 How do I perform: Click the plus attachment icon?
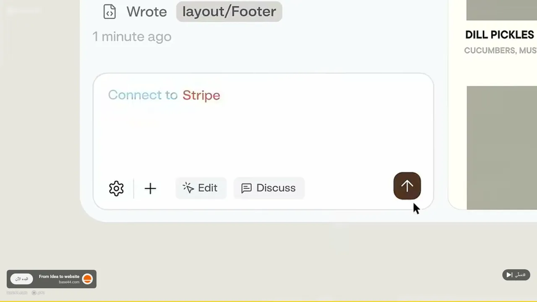click(150, 188)
